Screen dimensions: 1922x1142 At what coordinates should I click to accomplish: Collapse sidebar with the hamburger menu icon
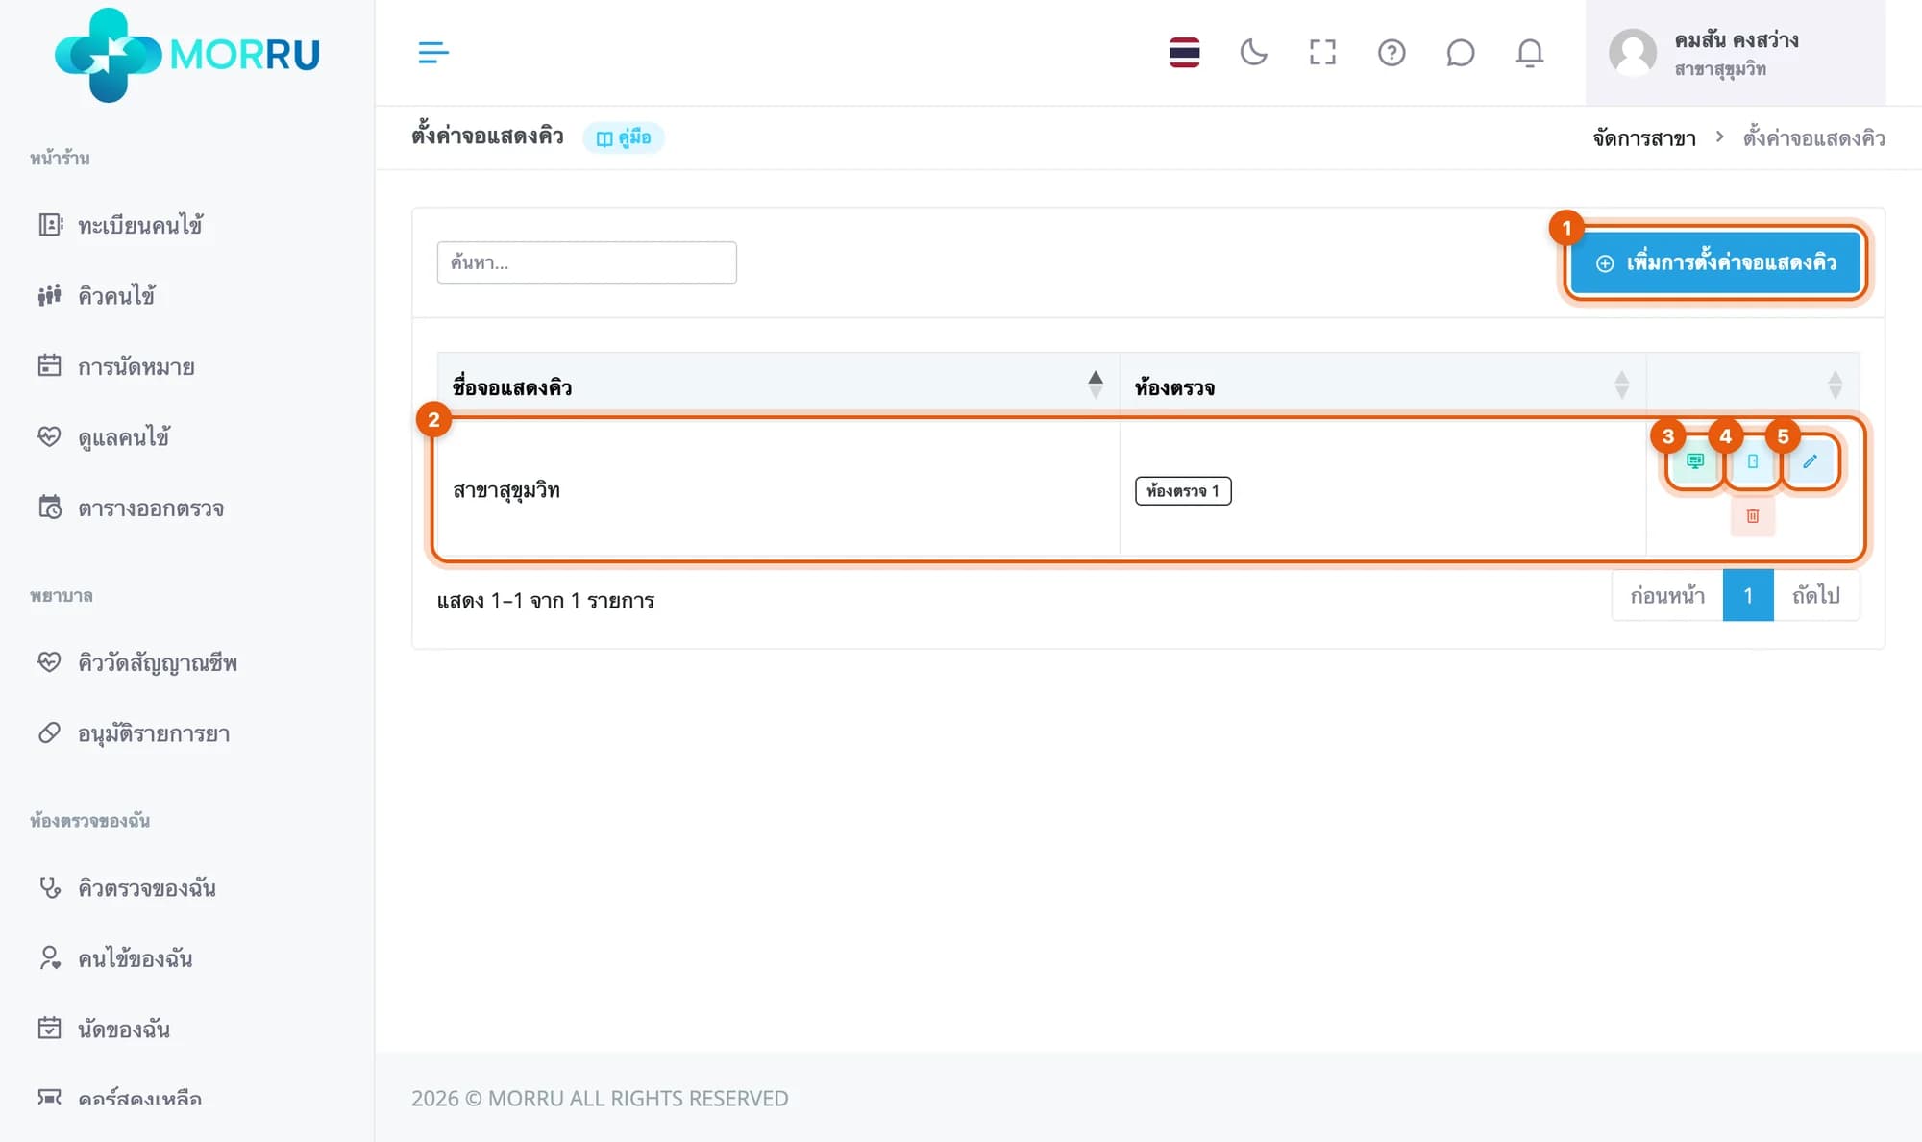pyautogui.click(x=433, y=52)
